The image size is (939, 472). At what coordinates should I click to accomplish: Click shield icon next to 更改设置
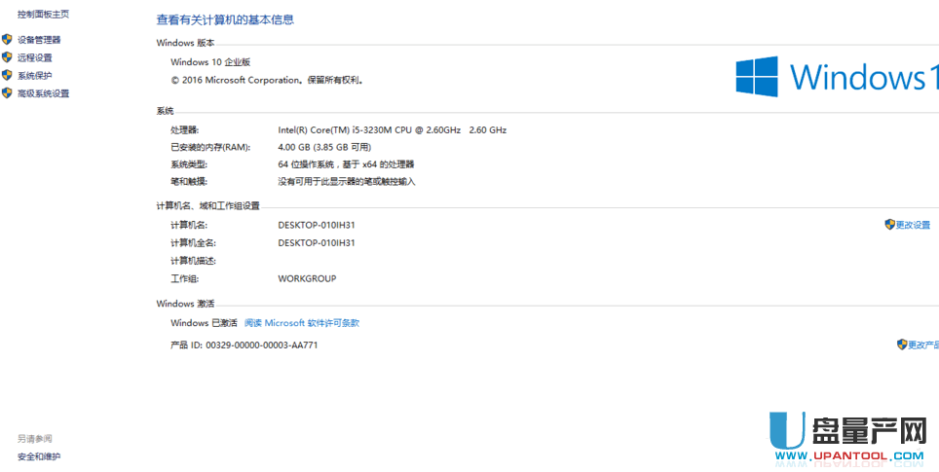pos(890,225)
